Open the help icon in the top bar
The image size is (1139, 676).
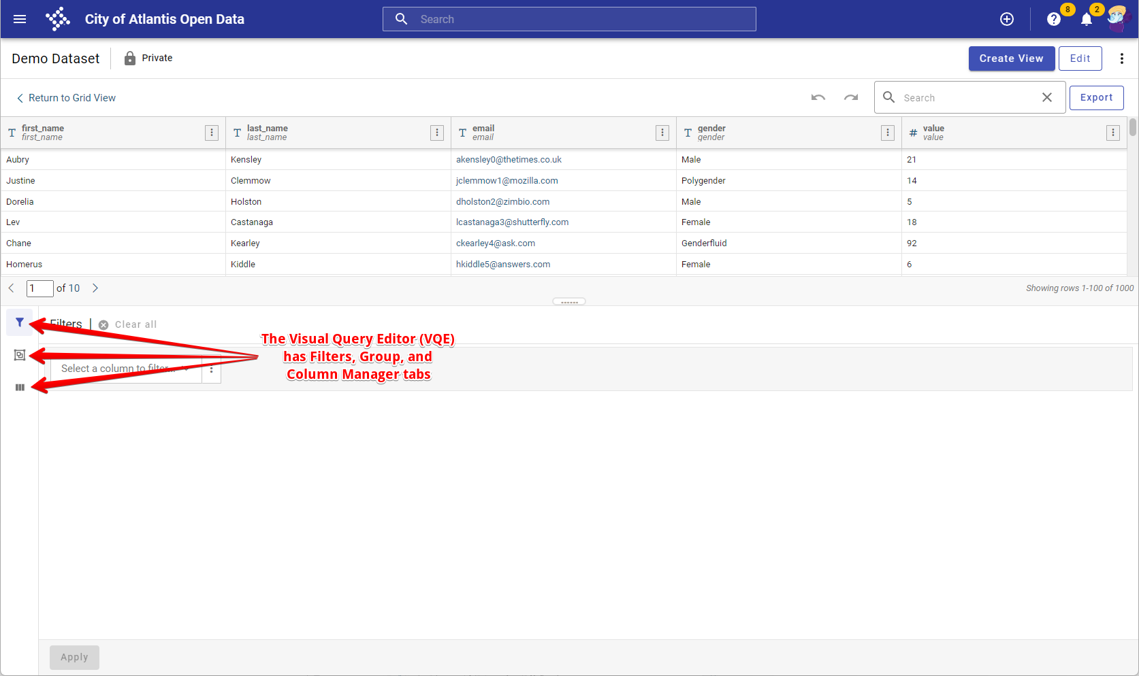1053,19
